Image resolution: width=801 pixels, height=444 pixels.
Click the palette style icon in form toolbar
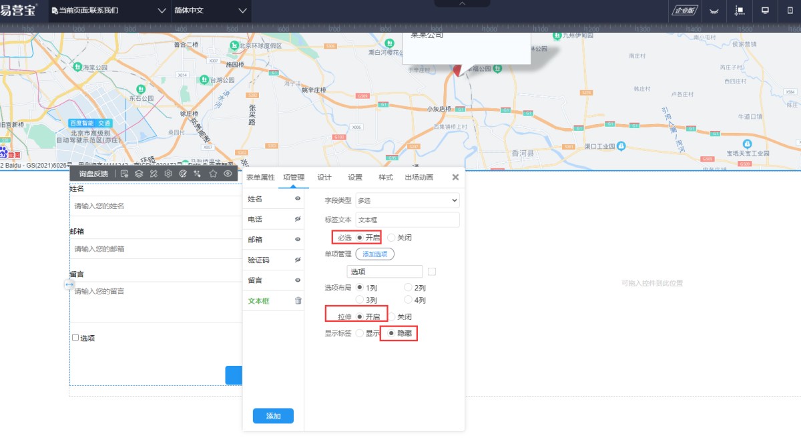(183, 174)
